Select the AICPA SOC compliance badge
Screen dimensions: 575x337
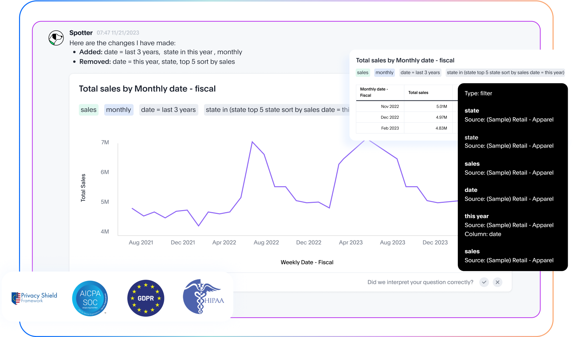coord(89,298)
